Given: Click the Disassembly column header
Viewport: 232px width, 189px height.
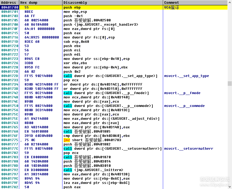Looking at the screenshot, I should pos(113,2).
